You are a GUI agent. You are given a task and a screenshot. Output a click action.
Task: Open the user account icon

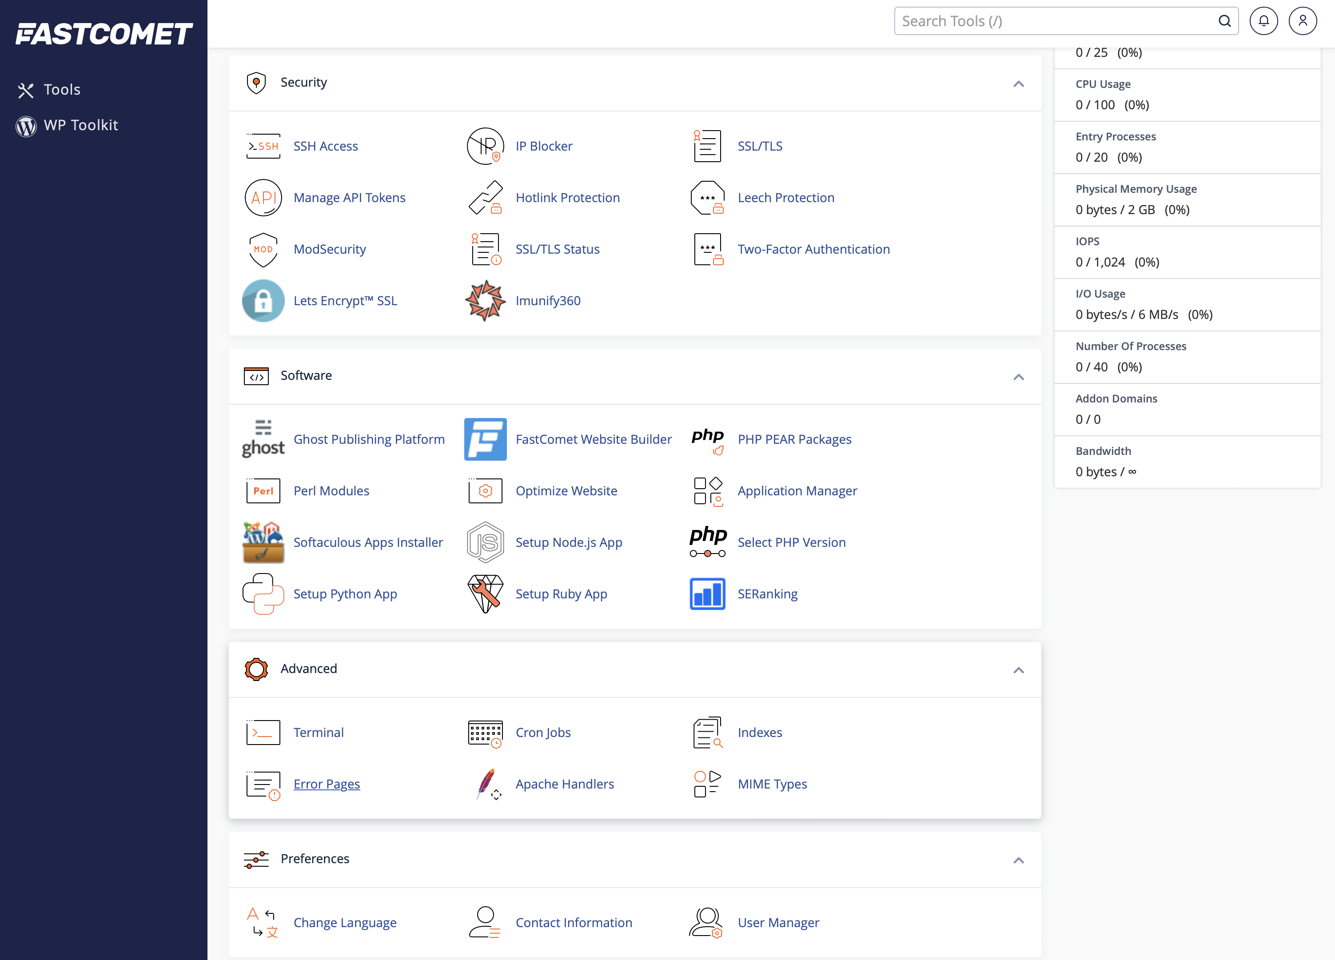click(1302, 21)
